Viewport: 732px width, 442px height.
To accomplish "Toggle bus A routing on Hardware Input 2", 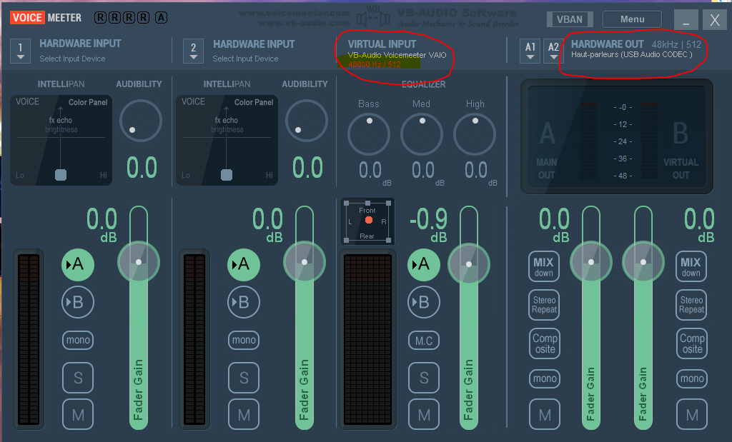I will tap(244, 265).
